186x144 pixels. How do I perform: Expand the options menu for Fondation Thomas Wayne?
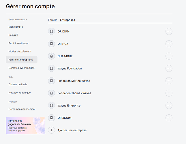click(x=169, y=93)
